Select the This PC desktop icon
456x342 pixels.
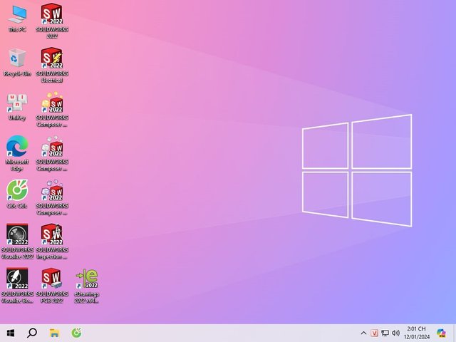pyautogui.click(x=17, y=19)
